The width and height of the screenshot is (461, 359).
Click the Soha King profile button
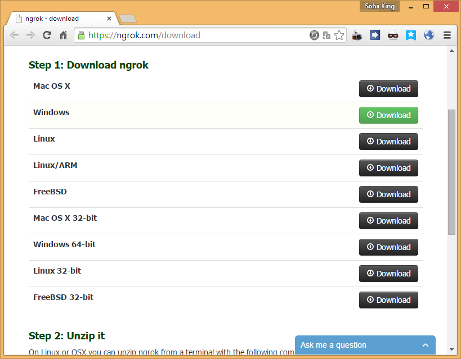(x=379, y=6)
